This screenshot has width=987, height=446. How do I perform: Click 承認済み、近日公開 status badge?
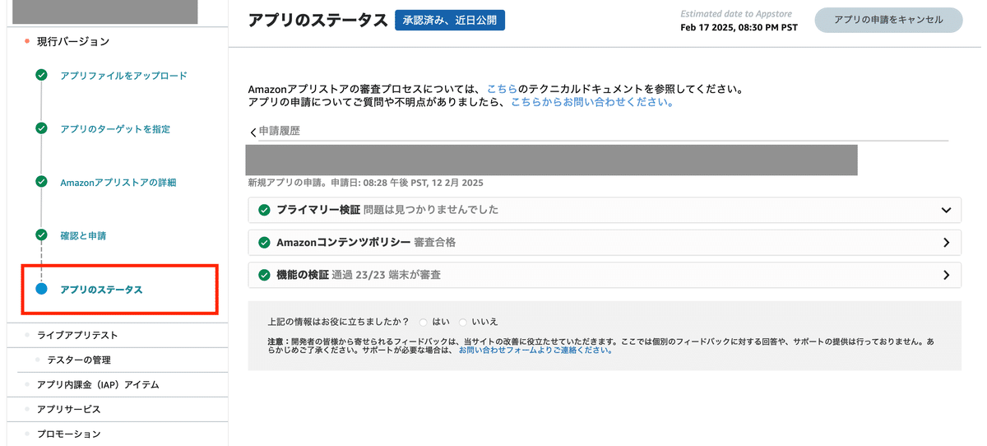[x=450, y=21]
